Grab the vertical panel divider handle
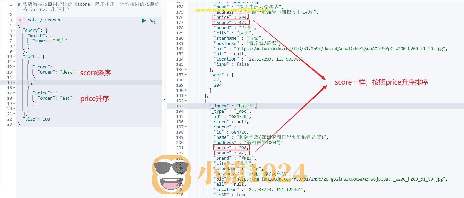The image size is (464, 198). pyautogui.click(x=164, y=99)
